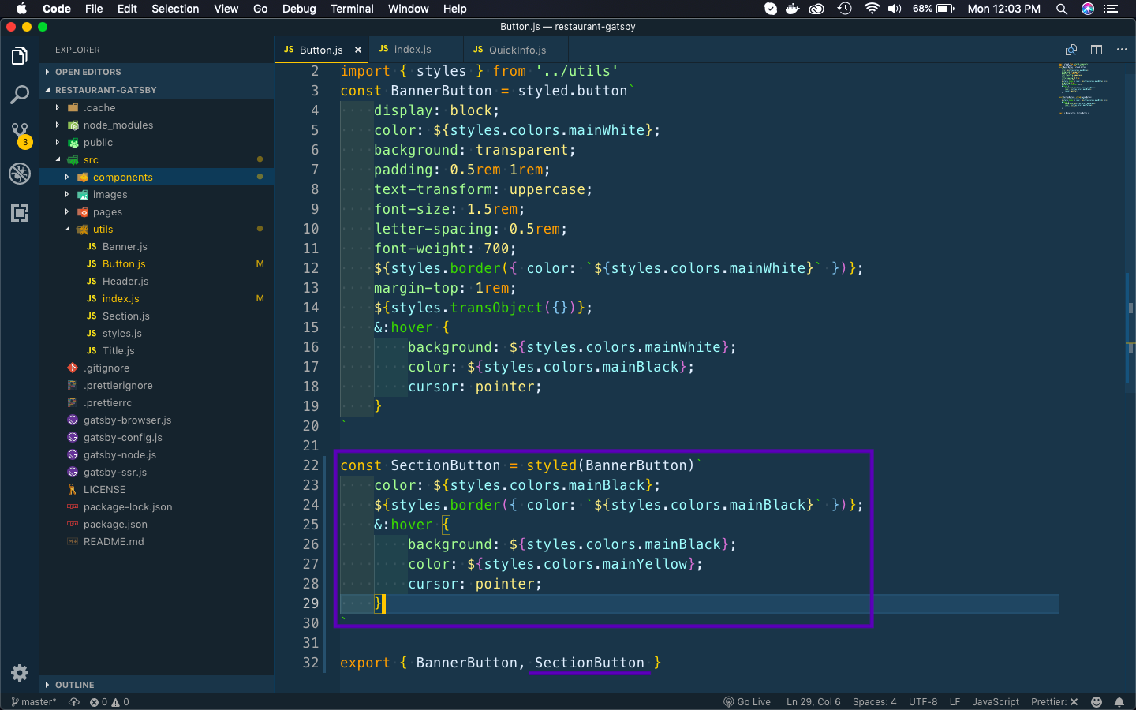This screenshot has width=1136, height=710.
Task: Click the master branch indicator in status bar
Action: coord(34,702)
